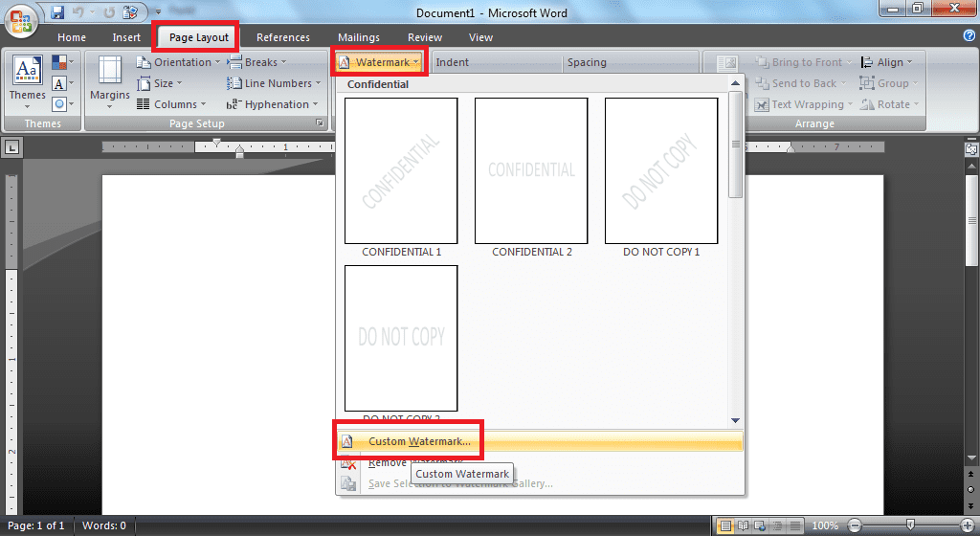Switch to Web Layout view
The height and width of the screenshot is (536, 980).
coord(760,525)
